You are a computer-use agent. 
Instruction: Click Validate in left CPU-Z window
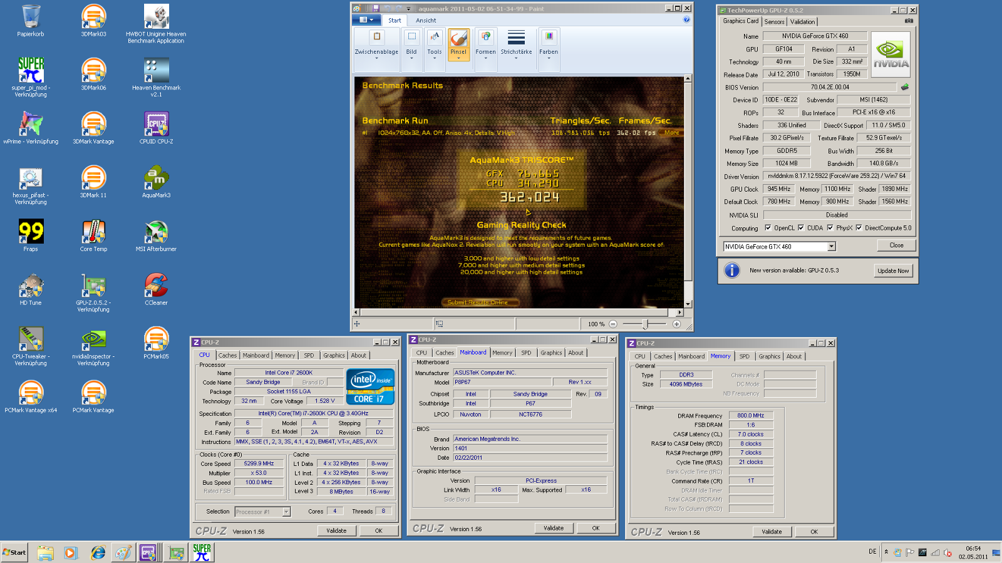pos(336,530)
